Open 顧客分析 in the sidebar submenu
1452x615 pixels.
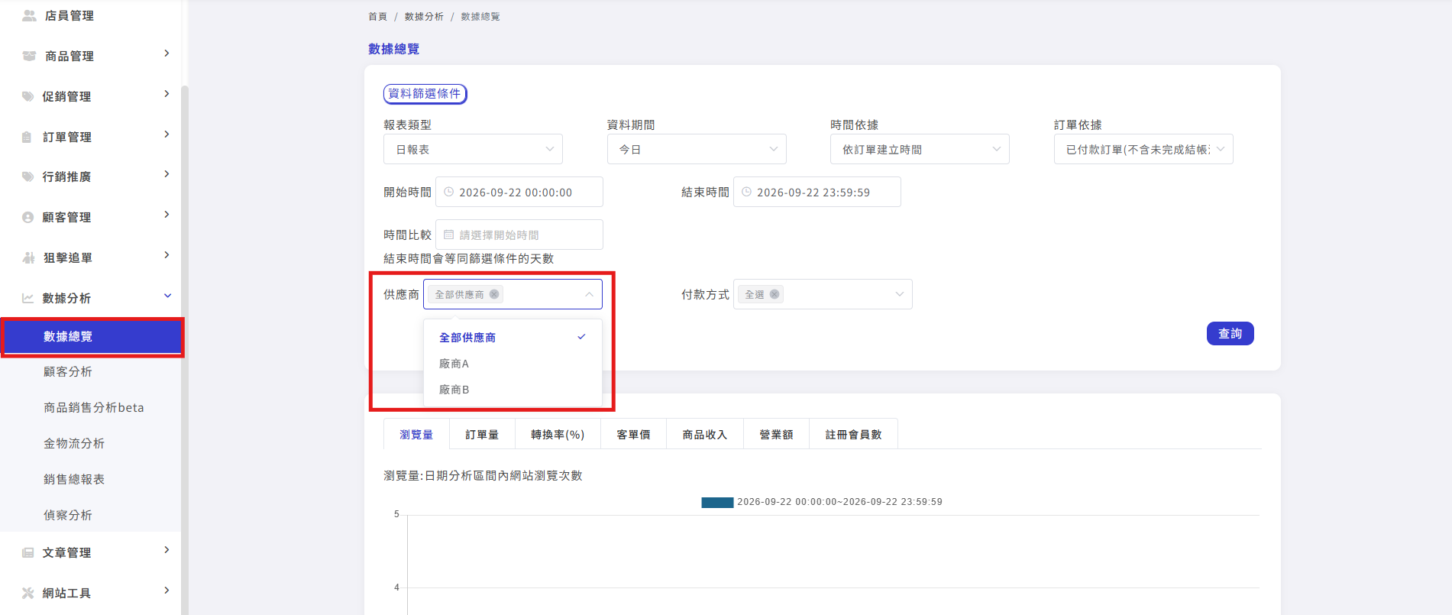68,371
